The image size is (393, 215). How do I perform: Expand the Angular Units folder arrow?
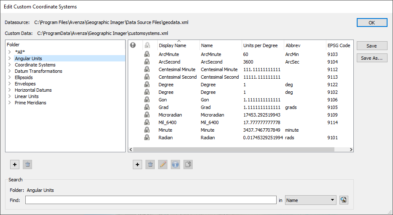[10, 58]
